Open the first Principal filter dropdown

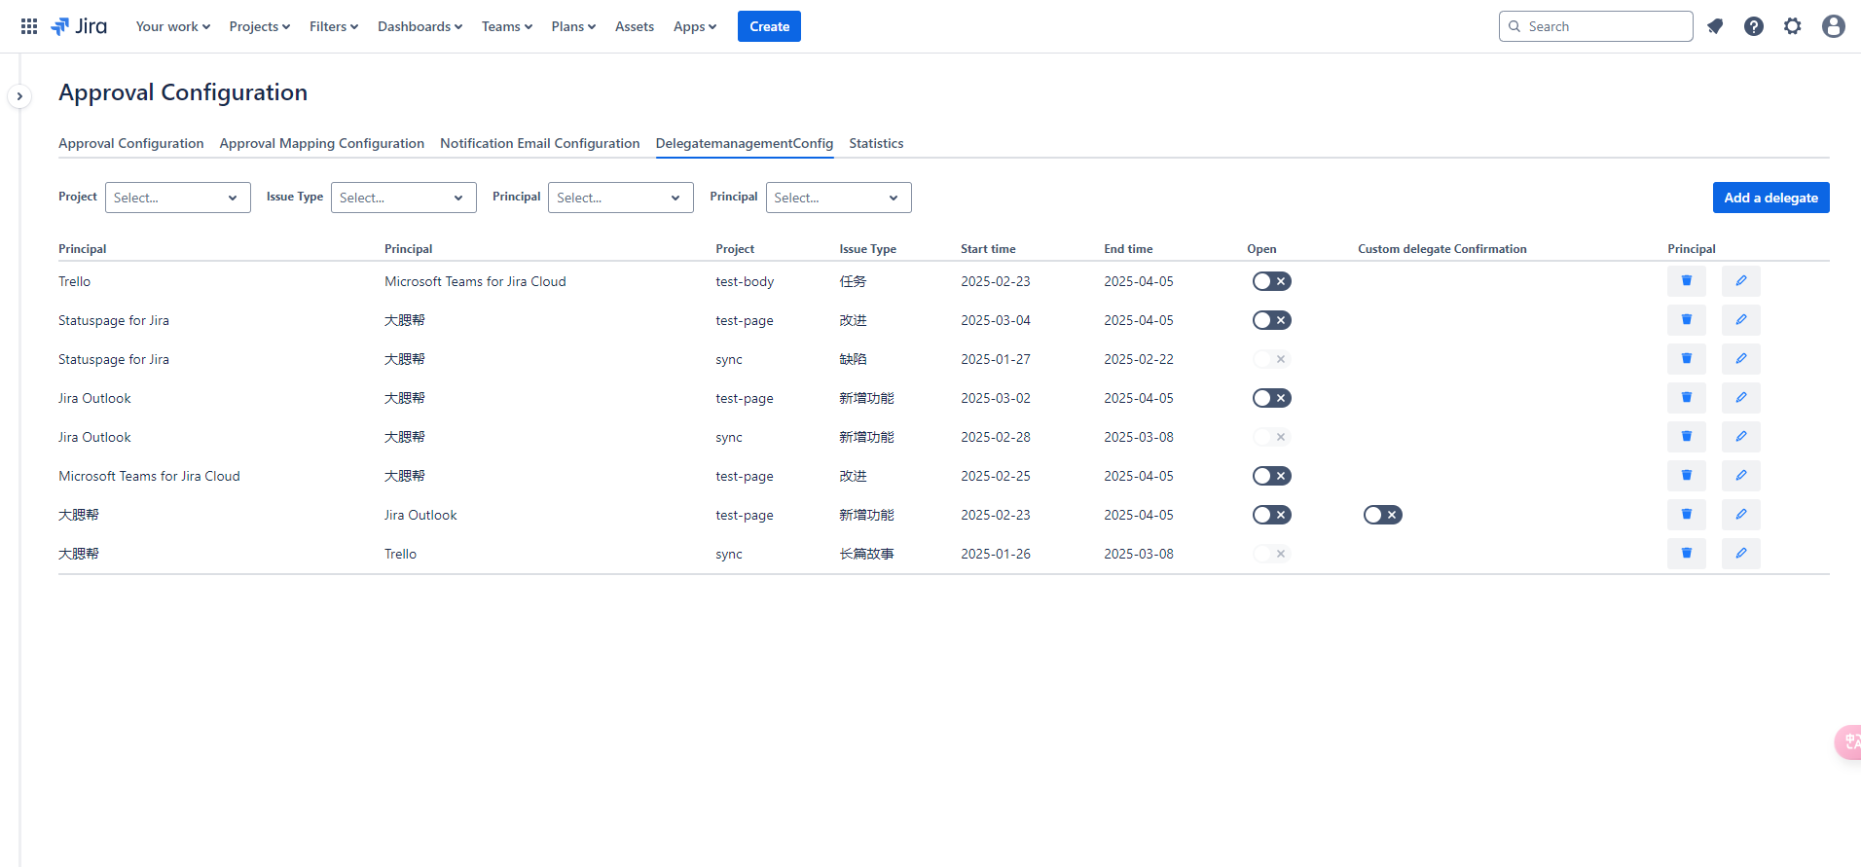(x=621, y=198)
